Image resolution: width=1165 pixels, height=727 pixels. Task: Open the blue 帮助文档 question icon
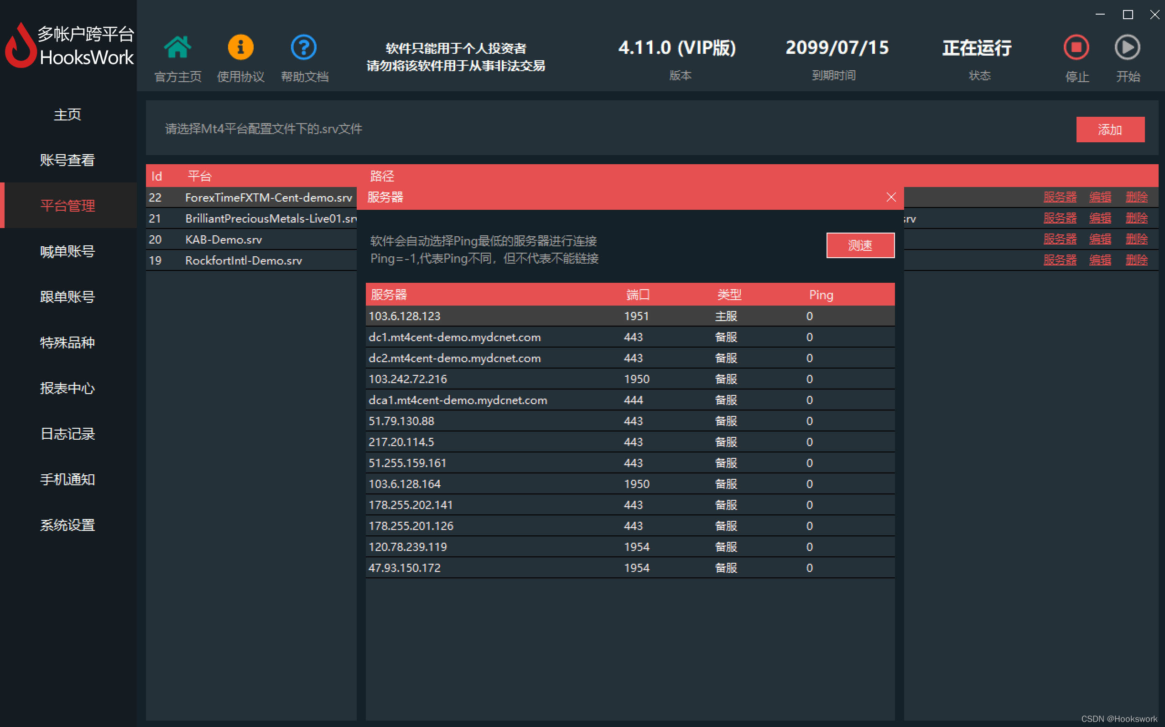(304, 47)
